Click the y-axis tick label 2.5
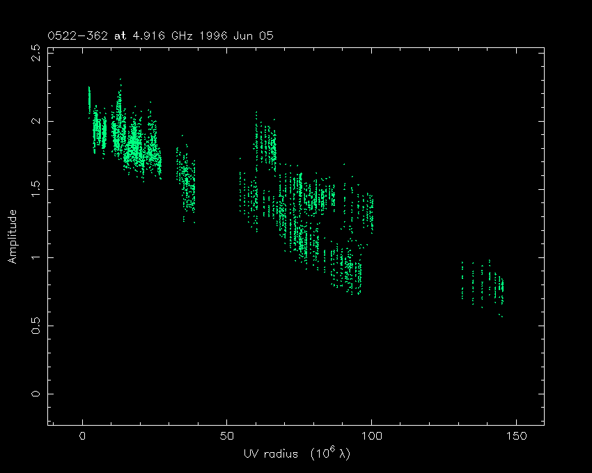The width and height of the screenshot is (592, 473). pyautogui.click(x=36, y=53)
